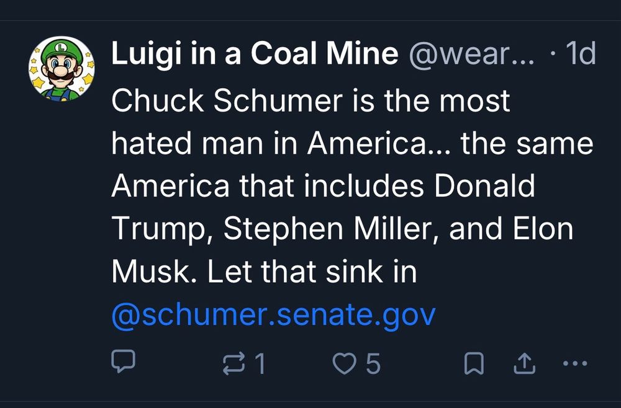The height and width of the screenshot is (408, 621).
Task: Bookmark this post with the bookmark icon
Action: click(474, 364)
